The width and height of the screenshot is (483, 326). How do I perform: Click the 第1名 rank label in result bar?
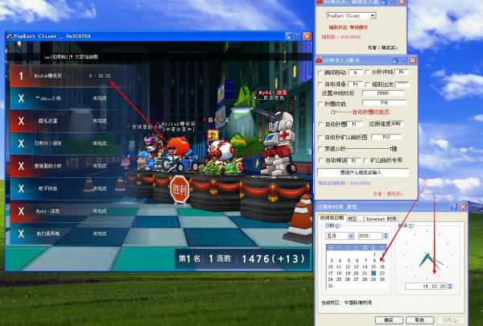189,258
